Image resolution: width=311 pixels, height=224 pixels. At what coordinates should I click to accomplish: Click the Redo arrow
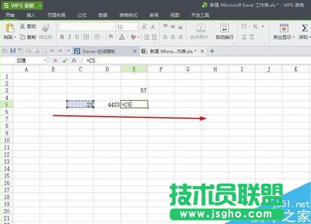coord(60,51)
